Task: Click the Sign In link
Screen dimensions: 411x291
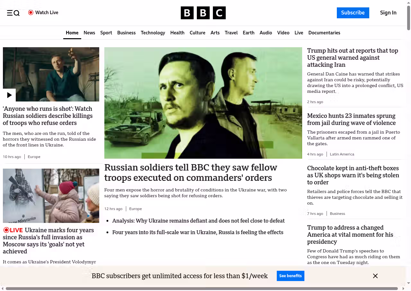Action: [x=388, y=13]
